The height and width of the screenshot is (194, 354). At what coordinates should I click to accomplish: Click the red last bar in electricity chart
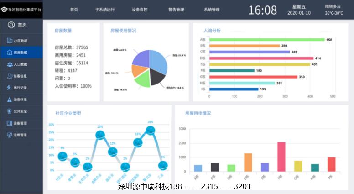pos(332,164)
